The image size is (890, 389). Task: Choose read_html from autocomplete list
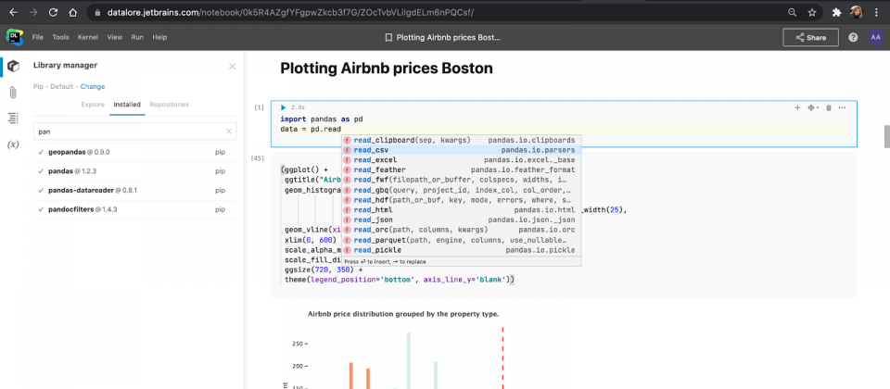[x=461, y=210]
